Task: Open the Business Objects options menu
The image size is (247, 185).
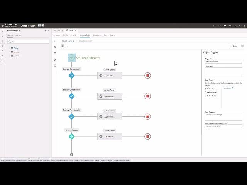Action: click(x=48, y=30)
